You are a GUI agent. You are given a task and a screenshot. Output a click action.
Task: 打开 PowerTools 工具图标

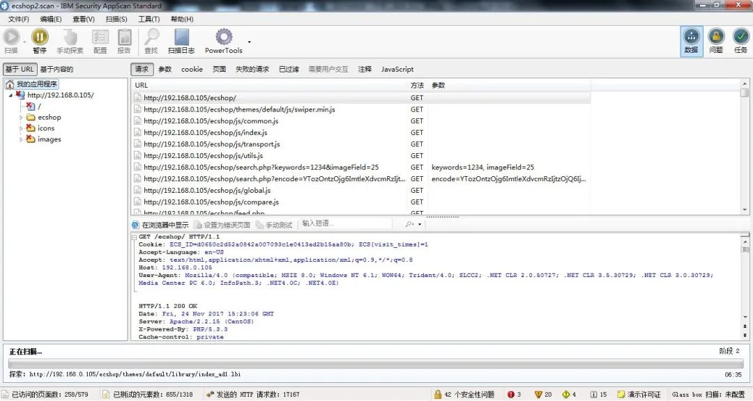click(222, 38)
